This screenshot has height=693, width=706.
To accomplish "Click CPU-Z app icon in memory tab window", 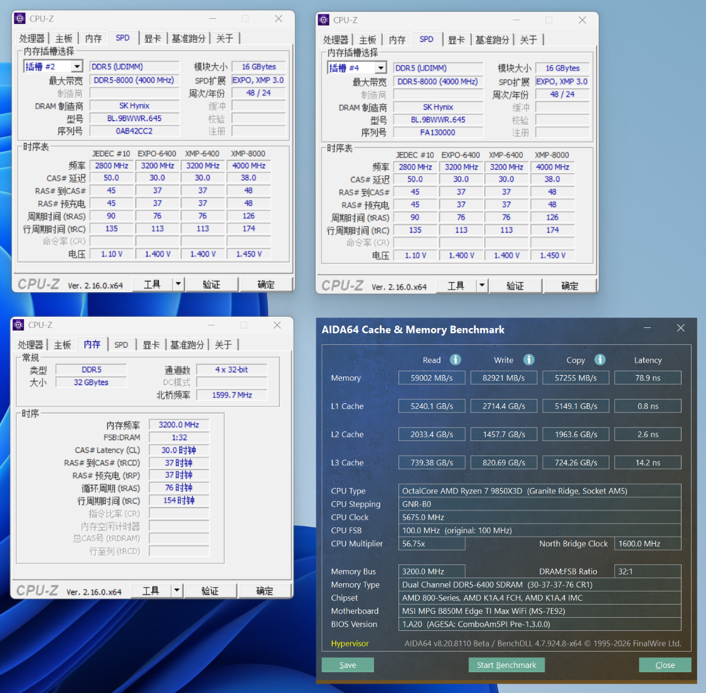I will tap(18, 324).
